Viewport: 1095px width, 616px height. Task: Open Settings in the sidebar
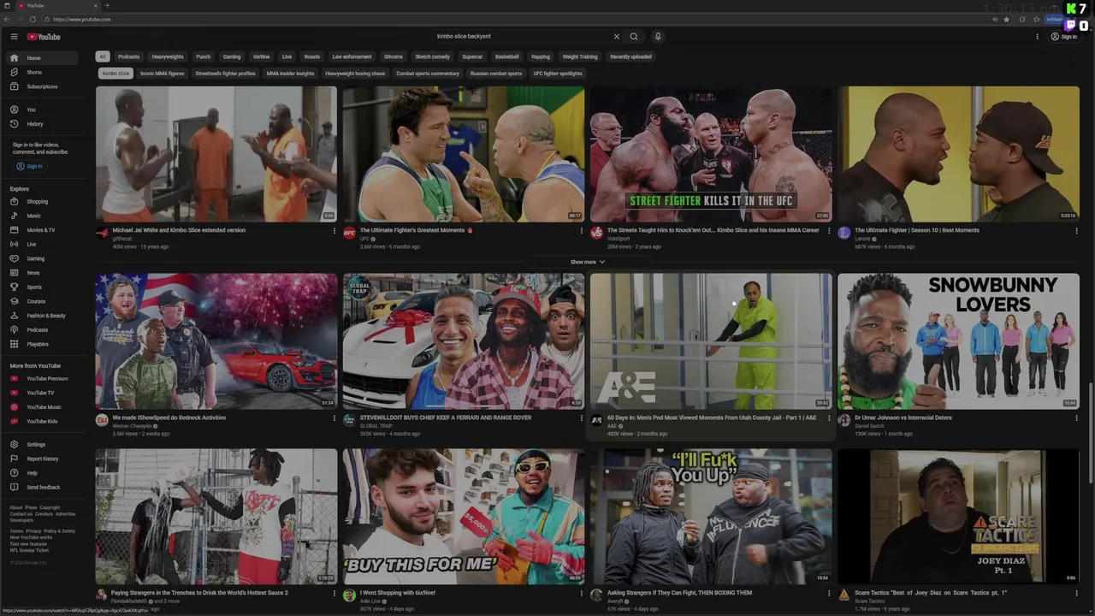tap(44, 445)
